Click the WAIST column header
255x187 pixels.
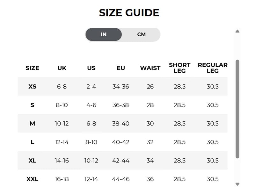coord(150,68)
